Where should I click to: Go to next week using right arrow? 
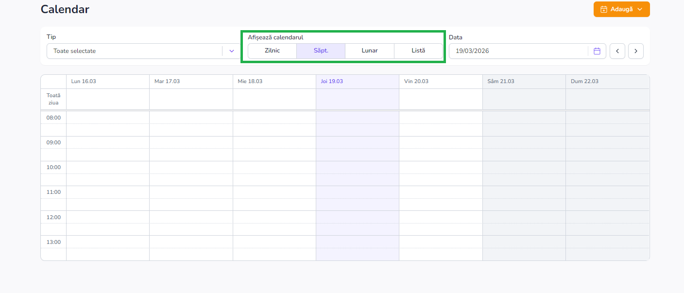pos(635,51)
